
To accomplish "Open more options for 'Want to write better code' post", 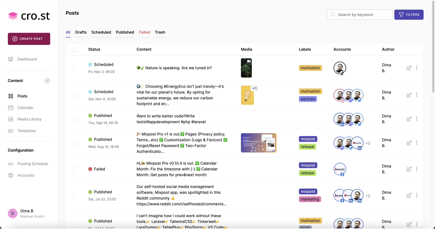I will coord(417,119).
